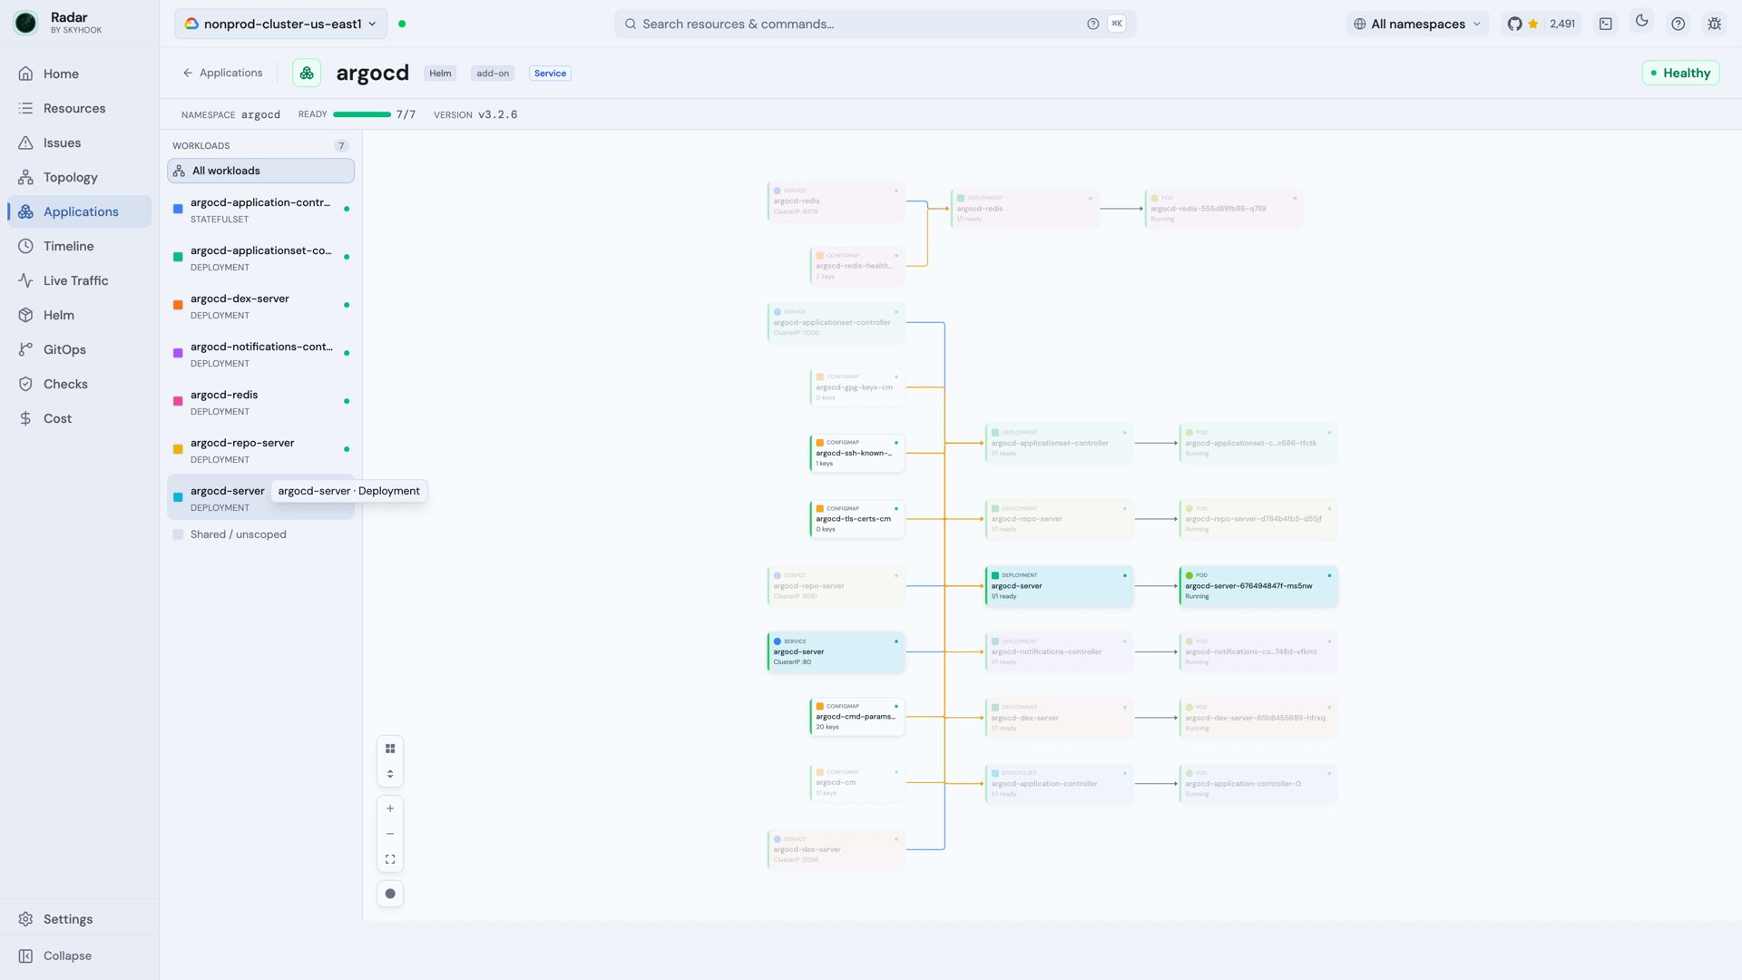Select argocd-applicationset-controller workload
The width and height of the screenshot is (1742, 980).
click(x=260, y=258)
